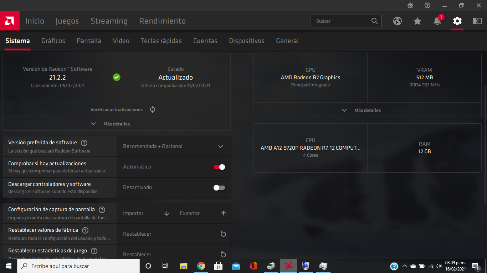Click the AMD A12-9720P CPU name text
The width and height of the screenshot is (487, 273).
311,148
